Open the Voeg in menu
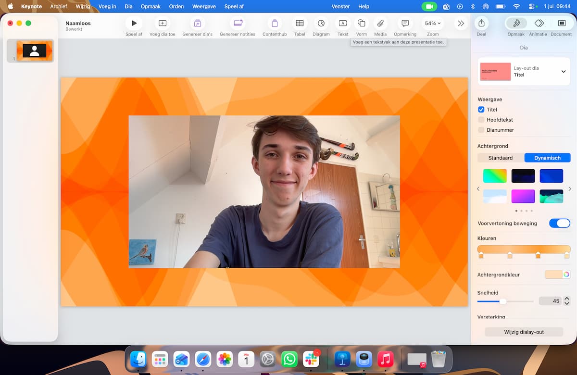This screenshot has height=375, width=577. (107, 6)
